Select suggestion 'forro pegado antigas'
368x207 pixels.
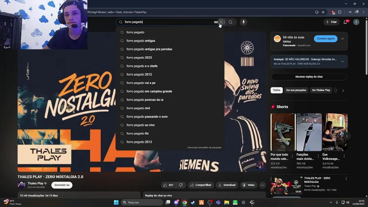[170, 41]
